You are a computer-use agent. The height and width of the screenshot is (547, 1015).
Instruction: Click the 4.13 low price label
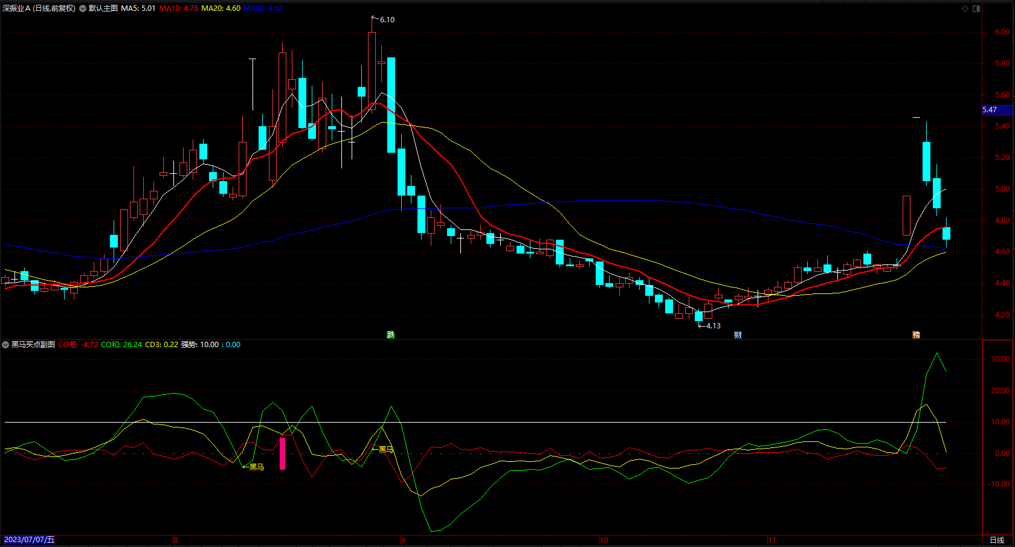[714, 326]
